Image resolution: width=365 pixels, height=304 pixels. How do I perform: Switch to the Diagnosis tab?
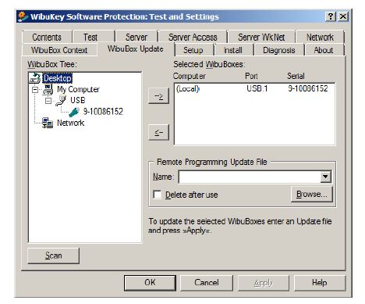pyautogui.click(x=279, y=50)
